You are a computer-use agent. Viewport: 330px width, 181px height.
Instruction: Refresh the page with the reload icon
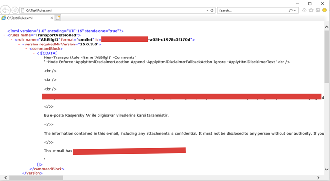[212, 11]
